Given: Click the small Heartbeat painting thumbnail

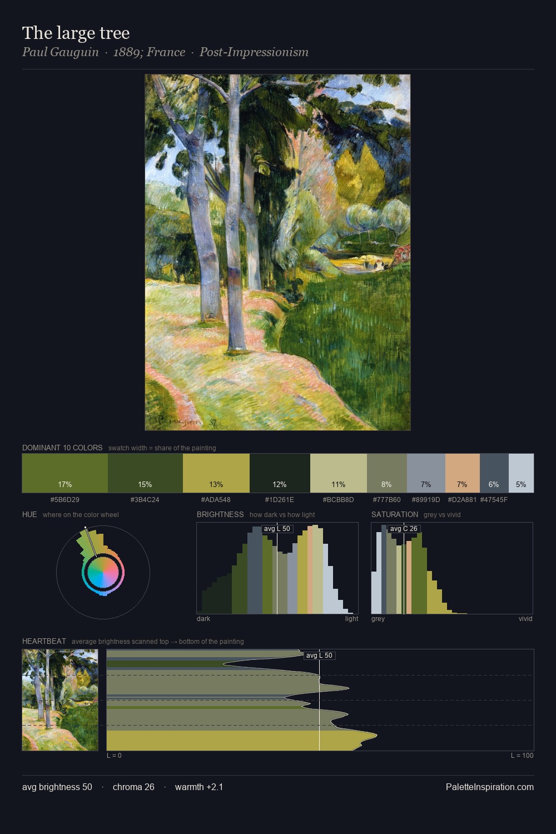Looking at the screenshot, I should point(60,700).
